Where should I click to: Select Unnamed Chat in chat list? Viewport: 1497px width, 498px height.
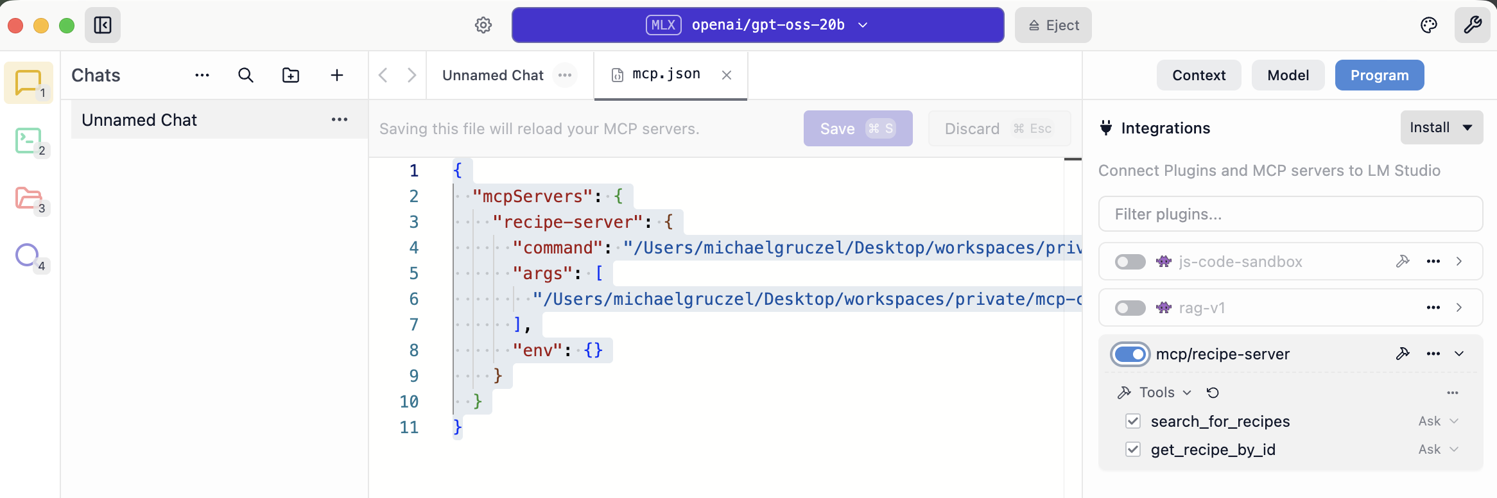[218, 119]
